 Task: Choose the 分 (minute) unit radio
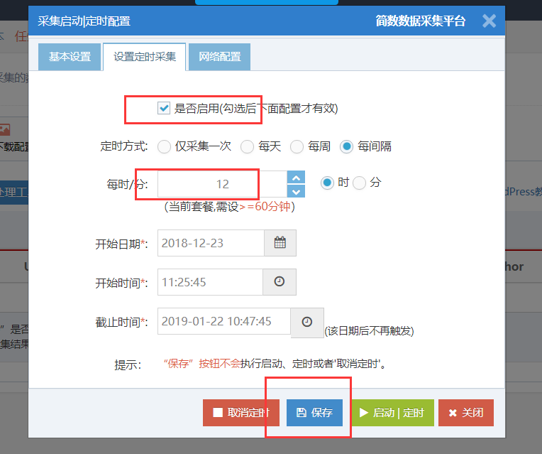click(x=359, y=183)
